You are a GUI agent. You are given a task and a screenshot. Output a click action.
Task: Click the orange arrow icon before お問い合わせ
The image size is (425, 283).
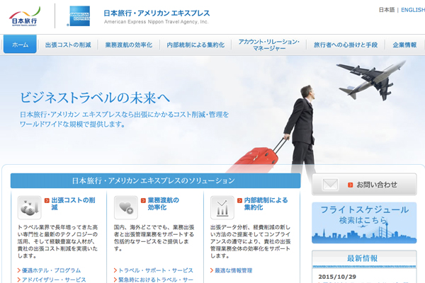[x=350, y=185]
